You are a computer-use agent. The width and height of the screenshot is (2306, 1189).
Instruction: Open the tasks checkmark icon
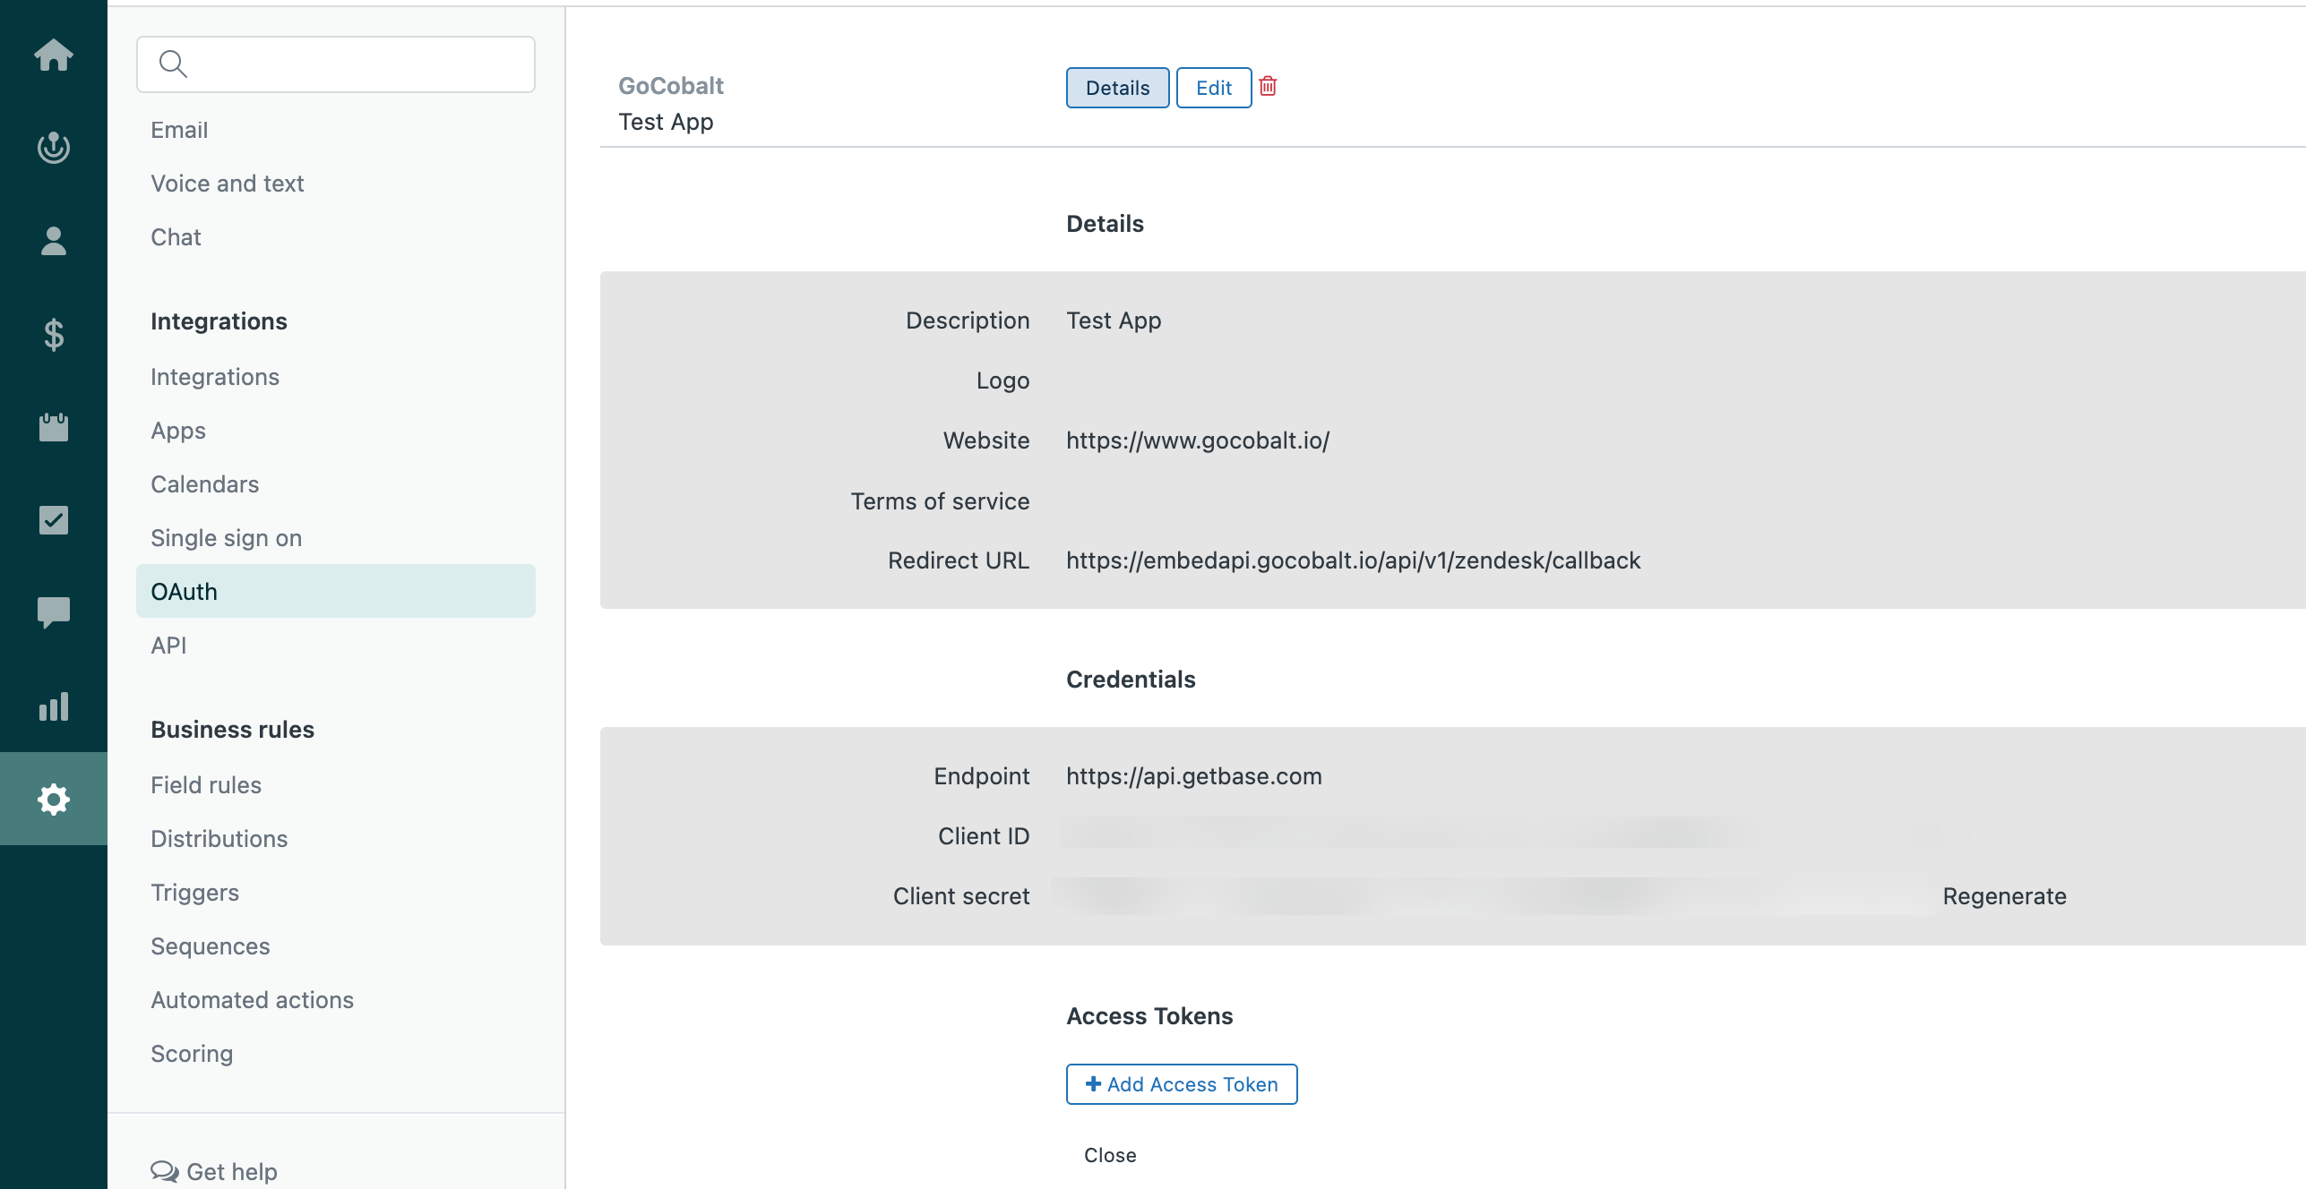(x=54, y=520)
